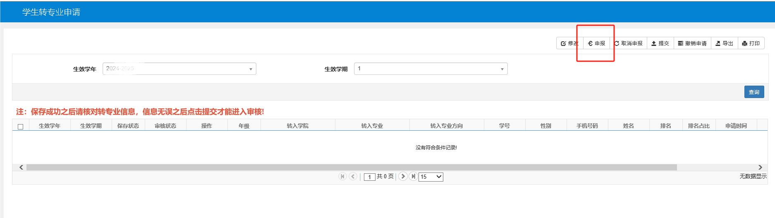Export data with the 导出 button

click(x=724, y=43)
